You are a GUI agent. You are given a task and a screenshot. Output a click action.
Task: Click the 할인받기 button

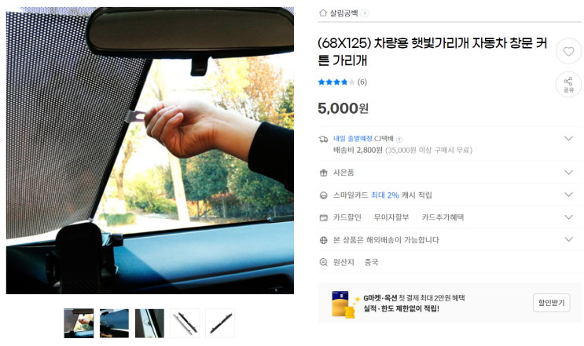(551, 303)
